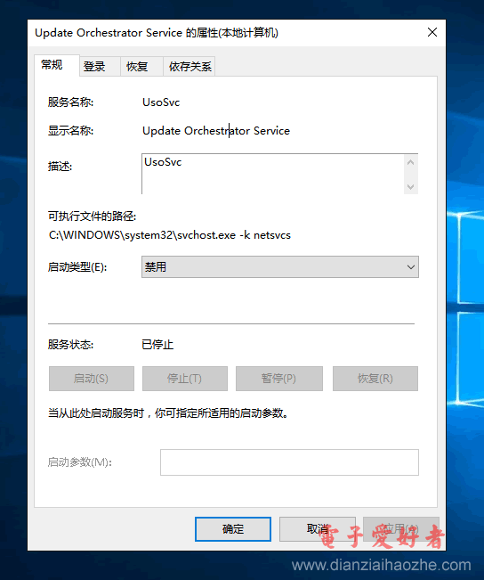Open the 依存关系 tab
The height and width of the screenshot is (580, 484).
(190, 67)
